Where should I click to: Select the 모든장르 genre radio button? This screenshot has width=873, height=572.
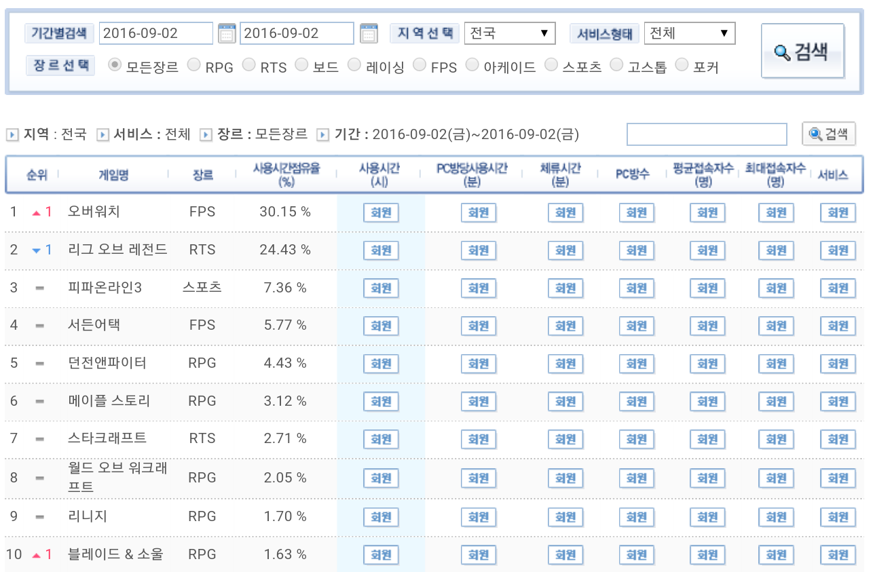(115, 65)
